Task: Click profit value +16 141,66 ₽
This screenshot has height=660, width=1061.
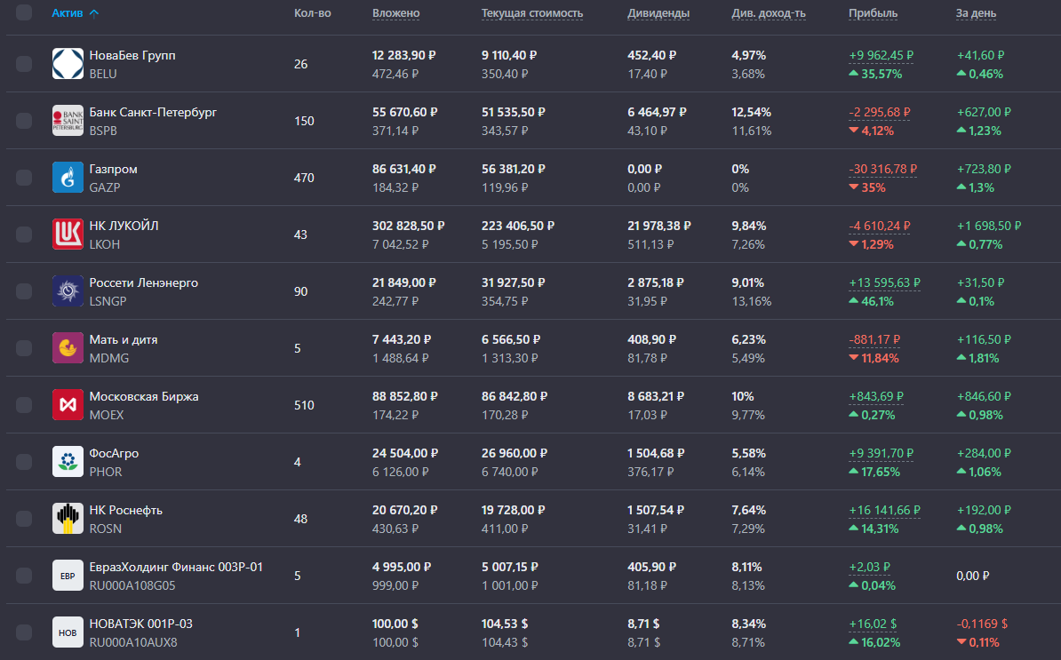Action: pyautogui.click(x=884, y=510)
